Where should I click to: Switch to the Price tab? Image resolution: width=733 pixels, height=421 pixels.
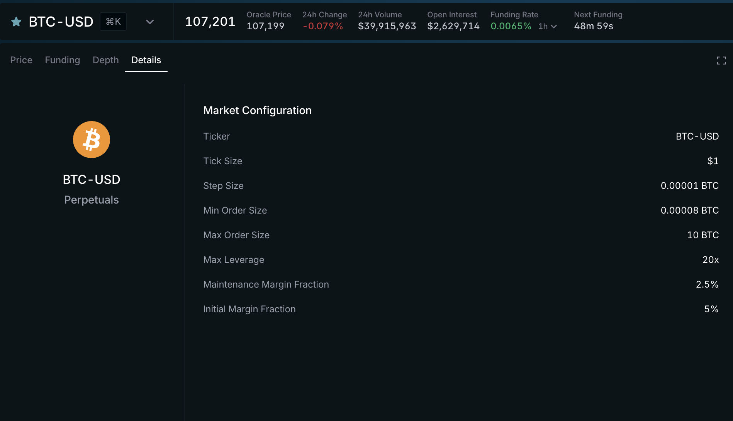tap(21, 60)
